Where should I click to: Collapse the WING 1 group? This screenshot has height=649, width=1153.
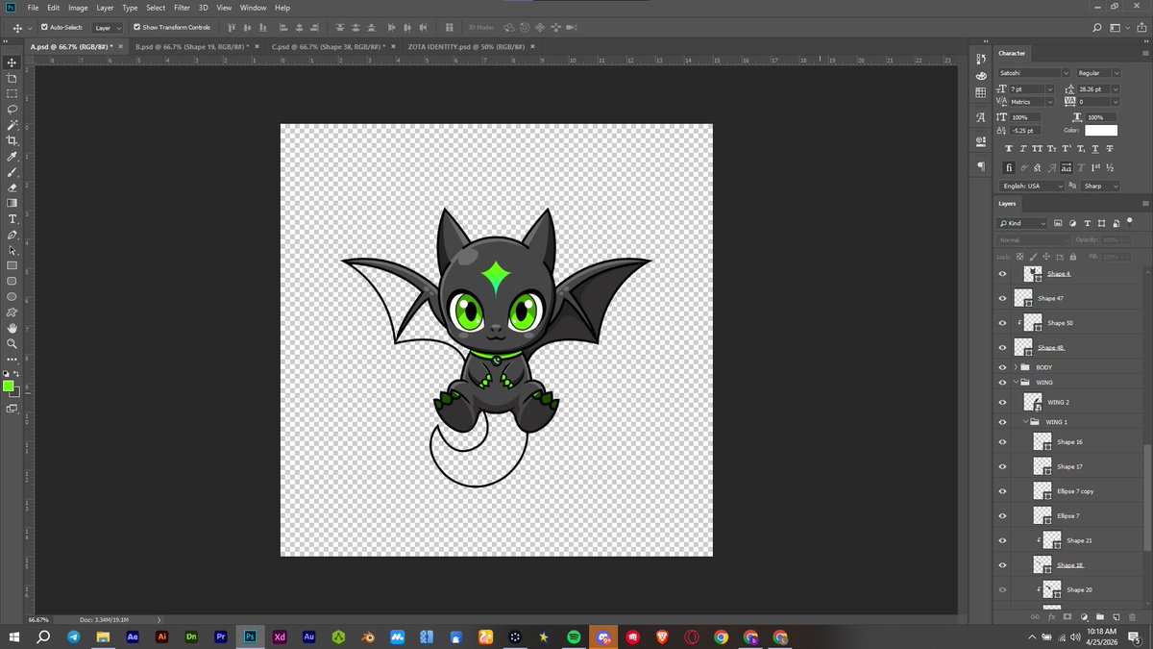click(x=1025, y=421)
